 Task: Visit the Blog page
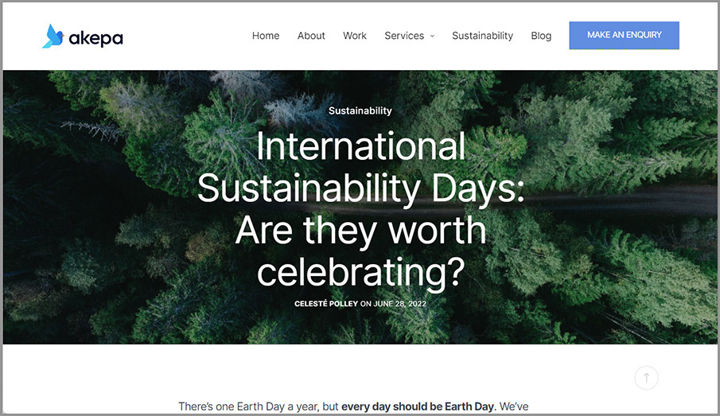tap(541, 36)
